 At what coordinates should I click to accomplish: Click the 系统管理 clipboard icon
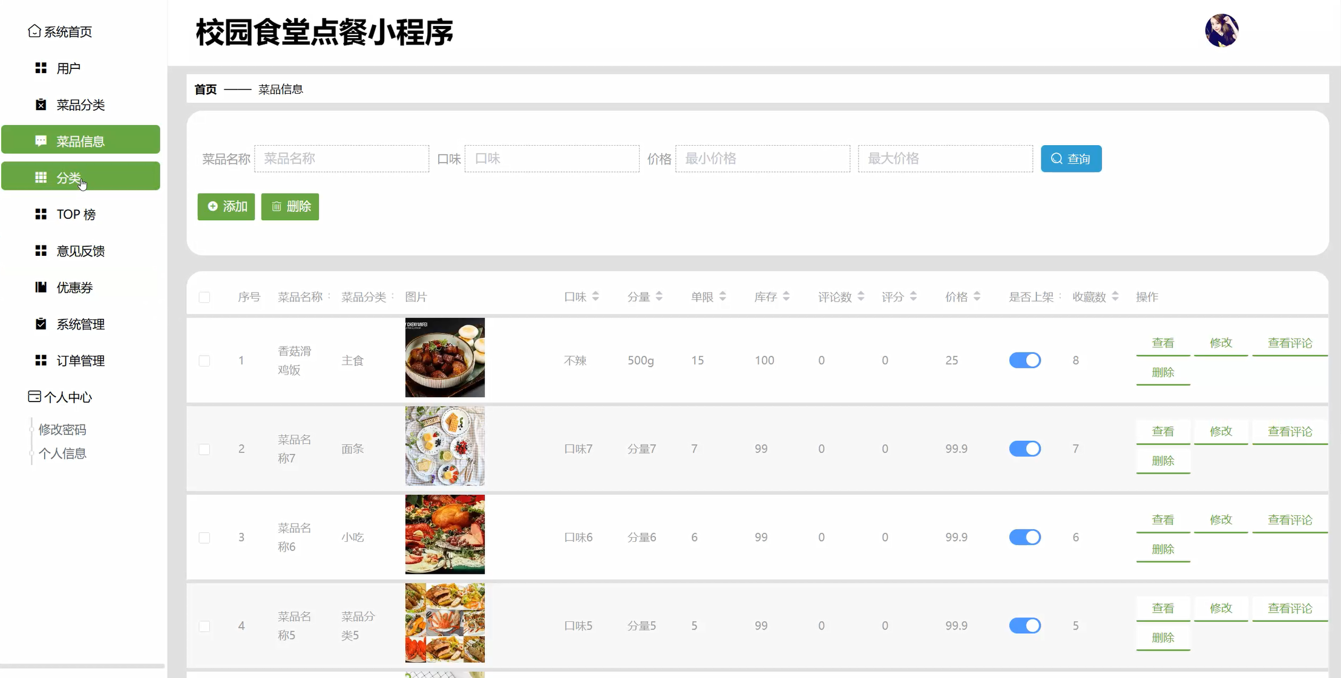coord(41,324)
